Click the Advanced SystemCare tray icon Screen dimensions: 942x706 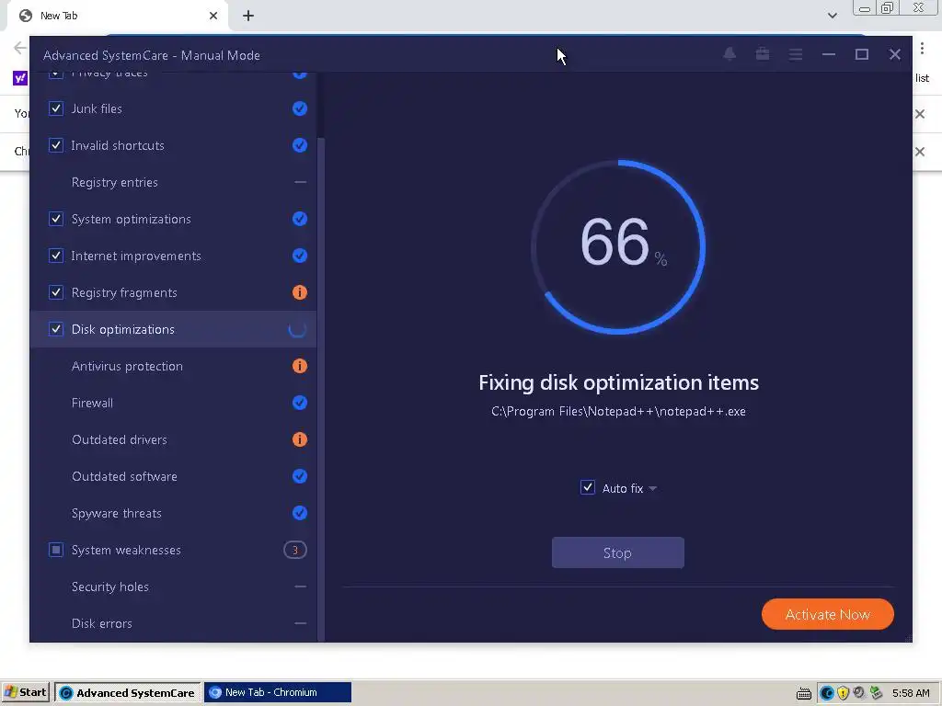[827, 693]
